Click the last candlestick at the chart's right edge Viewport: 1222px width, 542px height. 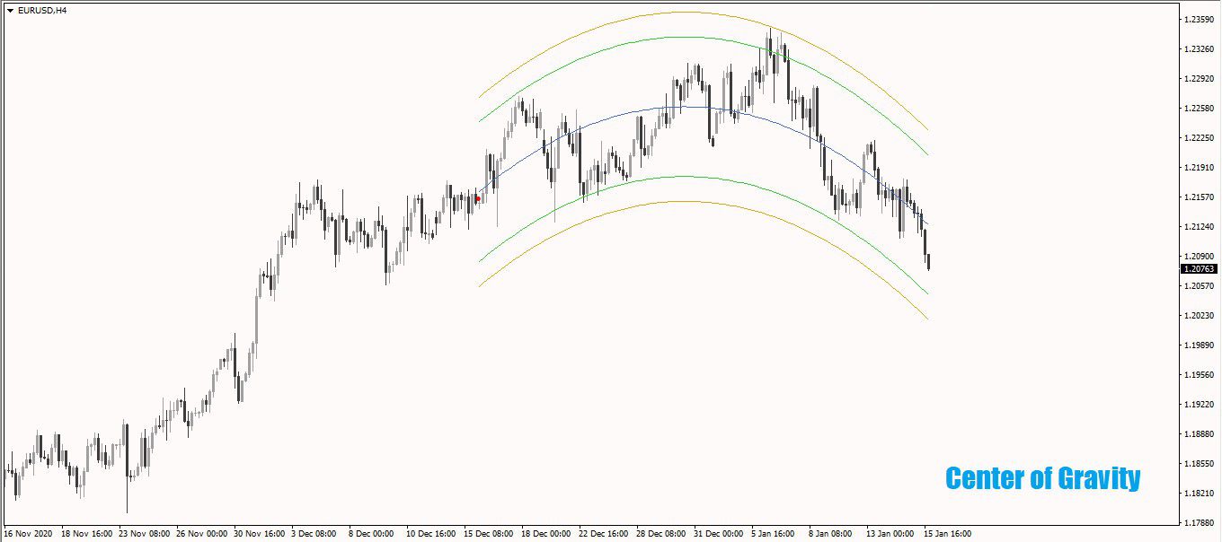point(928,262)
